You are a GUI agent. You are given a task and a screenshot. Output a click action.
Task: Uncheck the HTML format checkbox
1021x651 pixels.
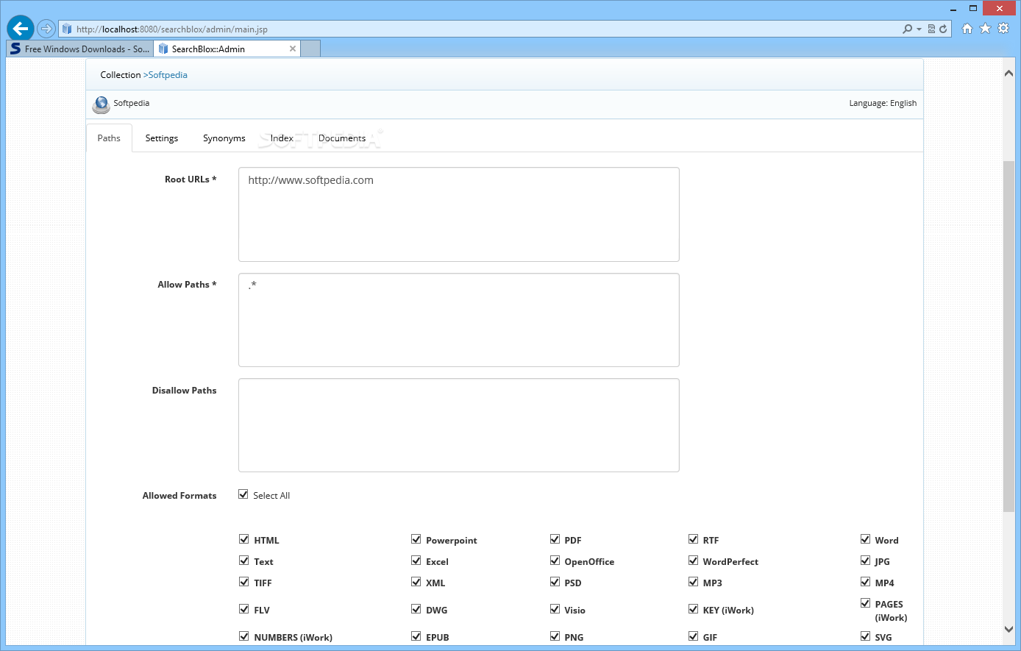coord(244,539)
